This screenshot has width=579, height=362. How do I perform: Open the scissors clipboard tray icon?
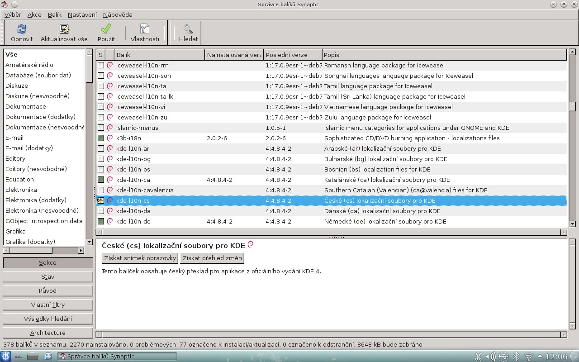coord(478,357)
